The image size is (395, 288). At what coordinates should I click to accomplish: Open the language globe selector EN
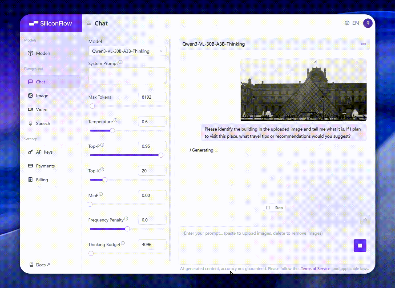click(352, 23)
